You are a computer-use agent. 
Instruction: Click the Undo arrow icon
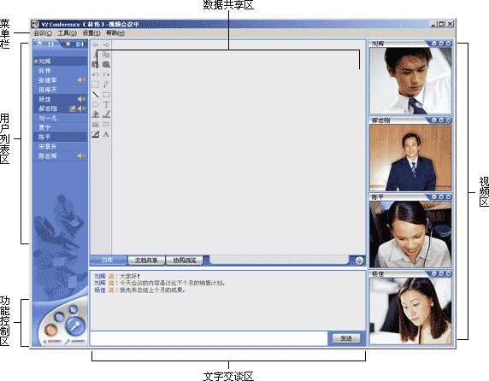click(96, 74)
